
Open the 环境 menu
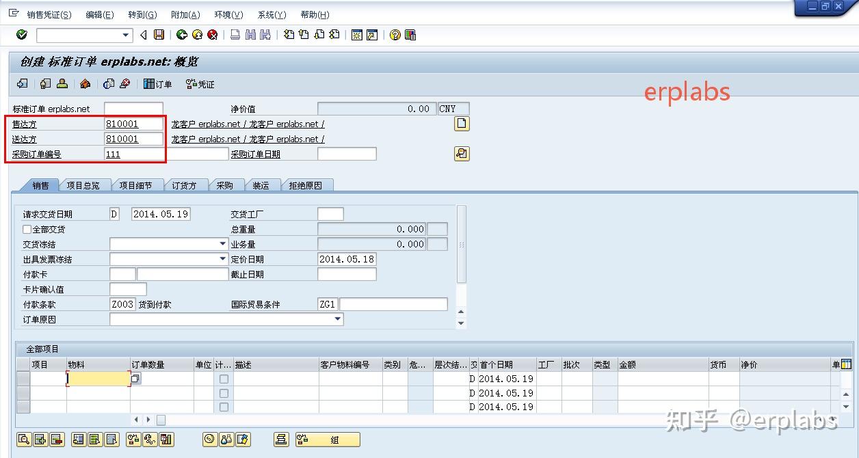[x=228, y=14]
